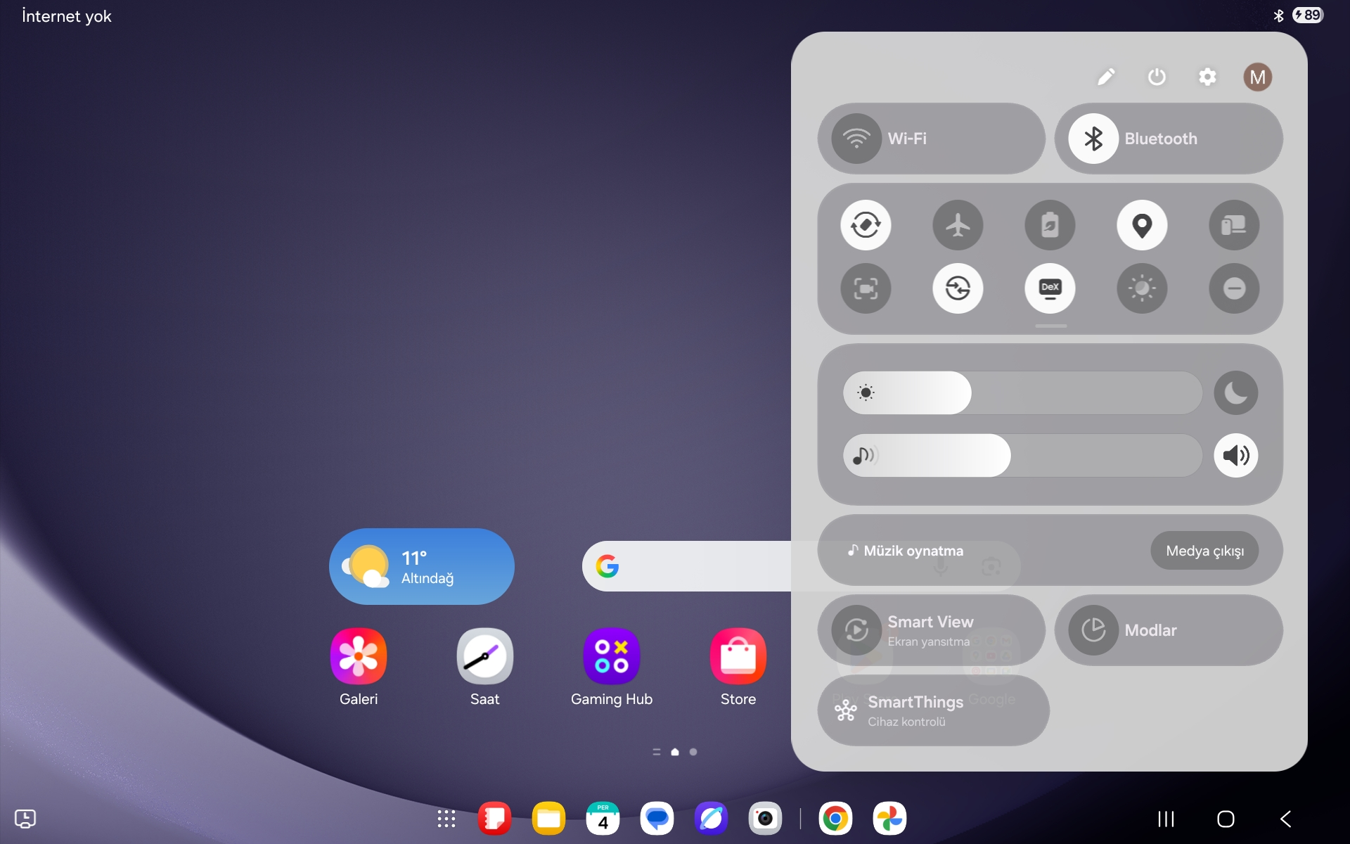Open Chrome from the taskbar

coord(835,819)
